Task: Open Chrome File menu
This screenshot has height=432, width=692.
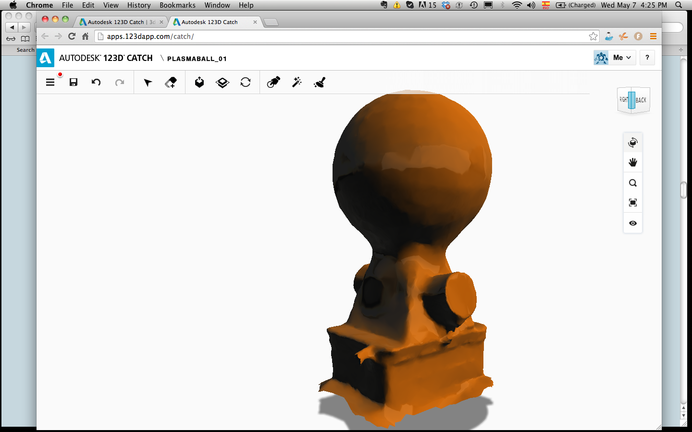Action: (x=68, y=5)
